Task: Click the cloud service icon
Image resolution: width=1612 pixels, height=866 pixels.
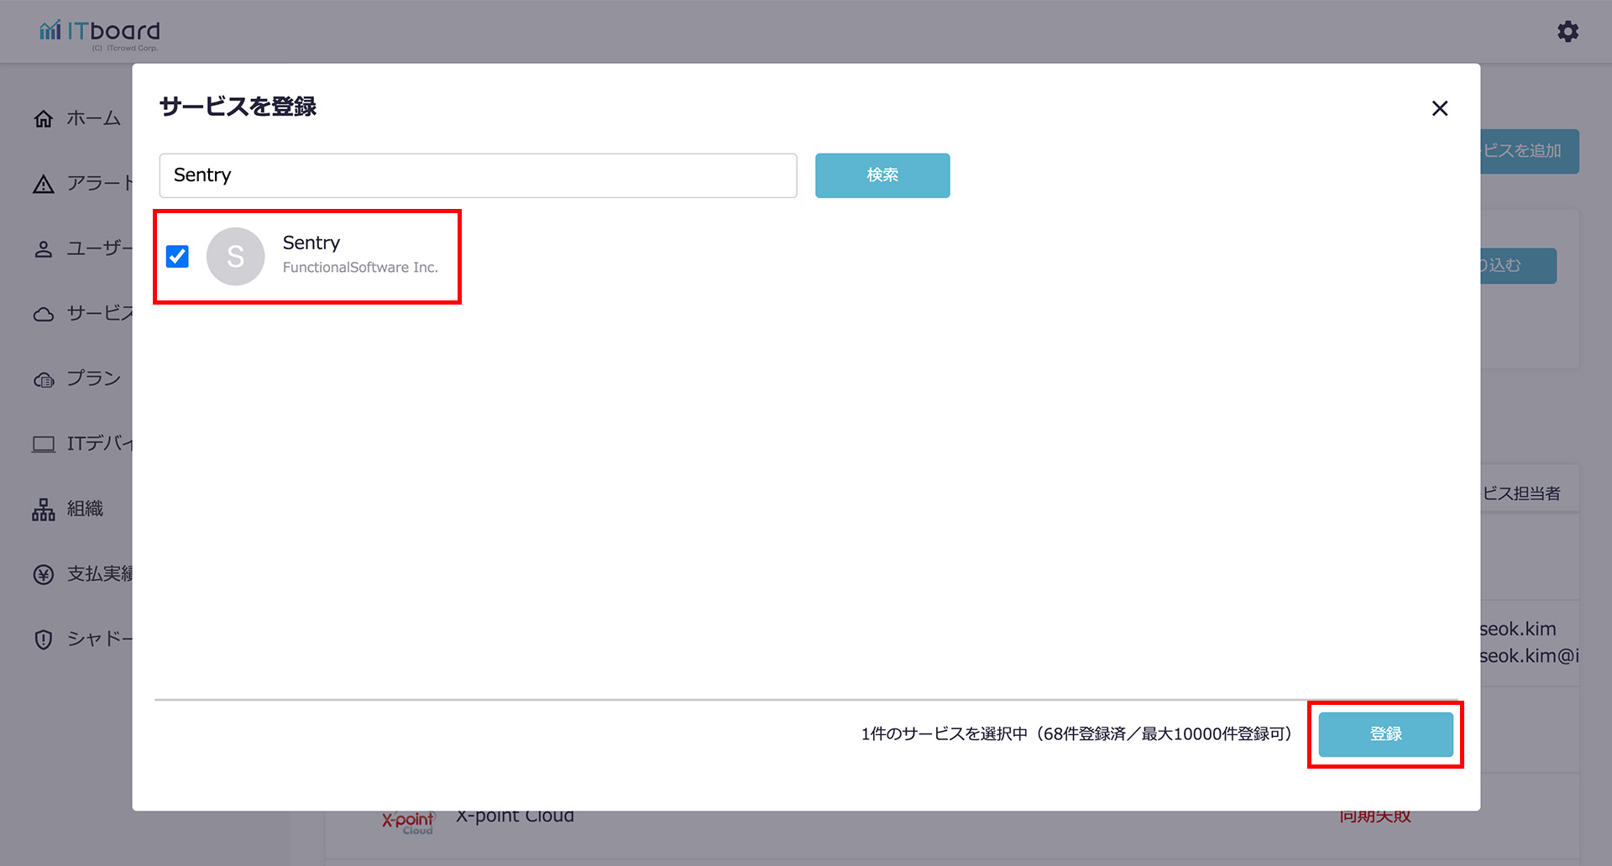Action: (44, 315)
